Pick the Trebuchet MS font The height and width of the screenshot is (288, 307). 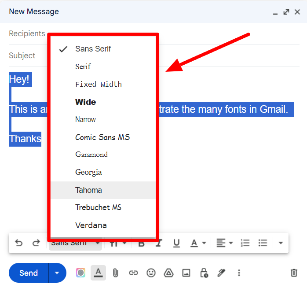[103, 207]
